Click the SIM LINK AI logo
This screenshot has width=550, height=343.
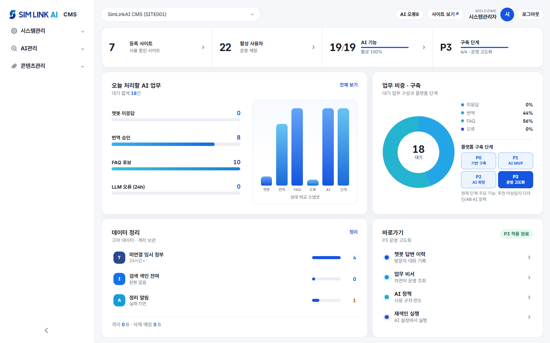[x=33, y=14]
